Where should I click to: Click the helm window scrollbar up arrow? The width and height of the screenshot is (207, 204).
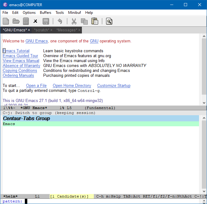[204, 118]
